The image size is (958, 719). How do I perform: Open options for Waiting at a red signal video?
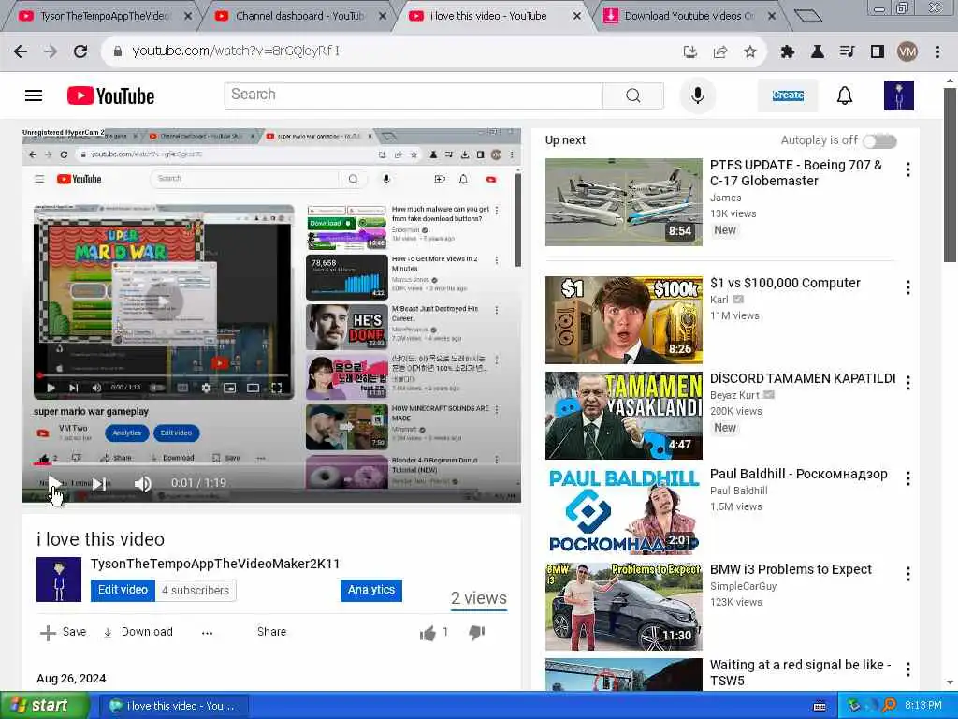point(908,669)
